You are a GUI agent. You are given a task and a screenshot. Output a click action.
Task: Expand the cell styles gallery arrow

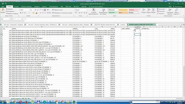coord(139,13)
